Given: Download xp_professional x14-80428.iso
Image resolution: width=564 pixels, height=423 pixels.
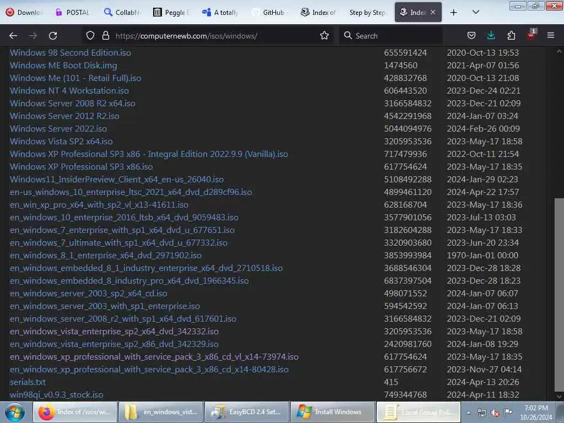Looking at the screenshot, I should click(149, 370).
